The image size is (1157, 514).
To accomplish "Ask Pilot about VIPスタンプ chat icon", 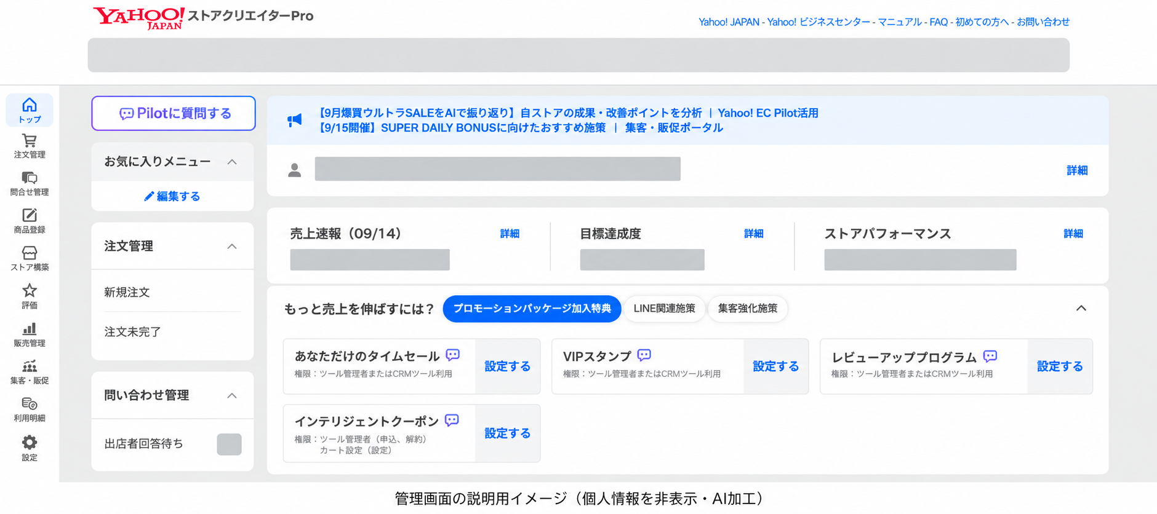I will (644, 355).
